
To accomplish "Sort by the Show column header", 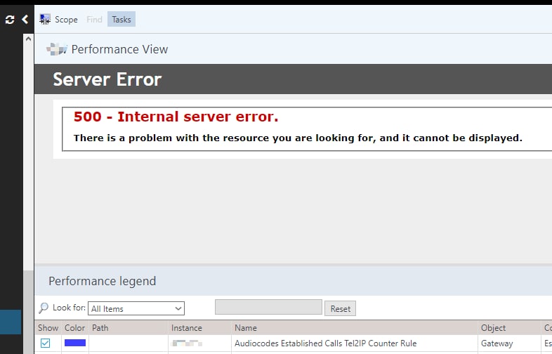I will [x=48, y=328].
